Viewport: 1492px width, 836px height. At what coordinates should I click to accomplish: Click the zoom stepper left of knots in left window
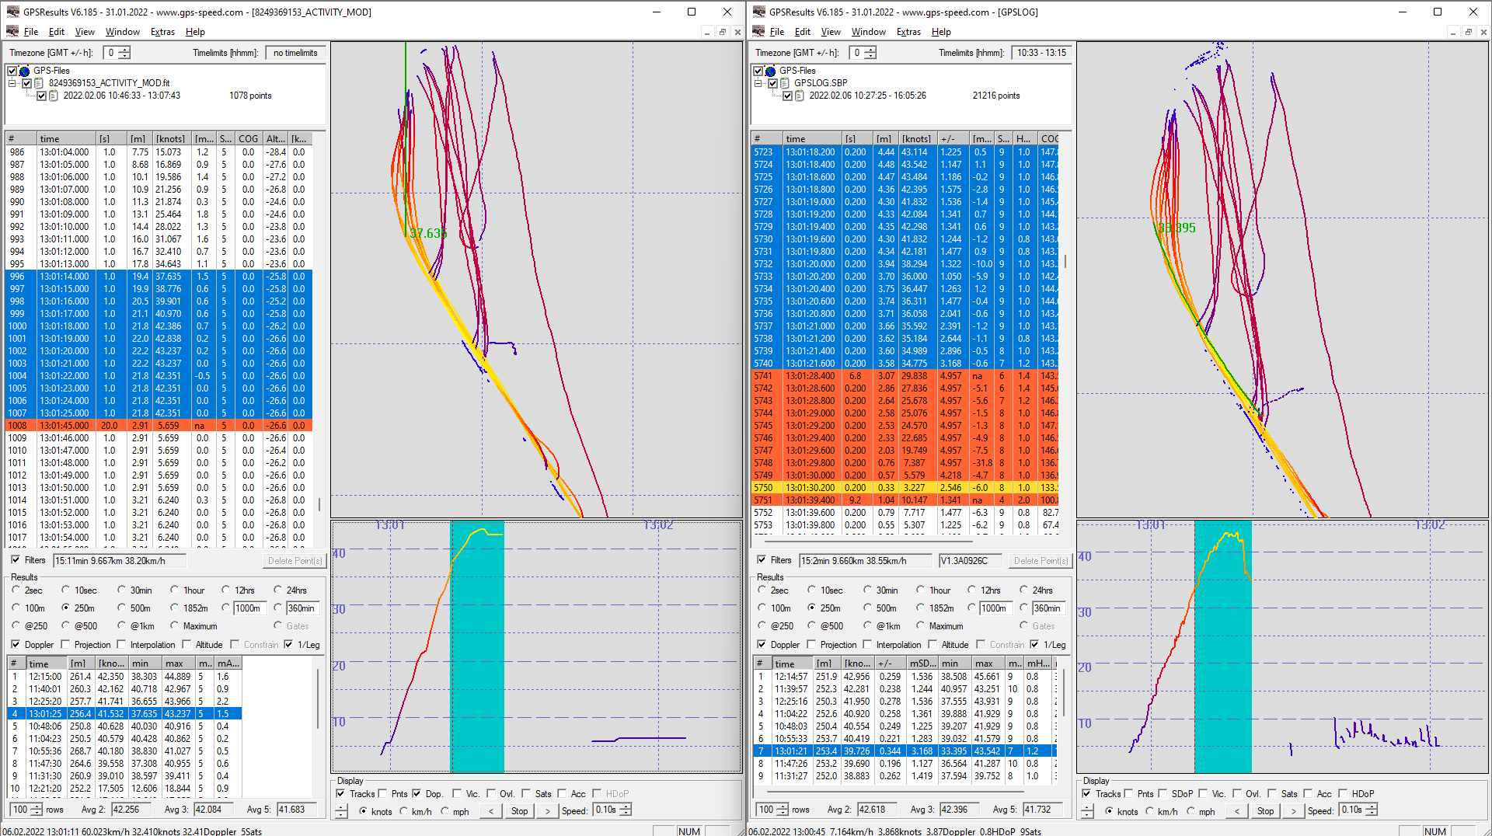tap(341, 810)
